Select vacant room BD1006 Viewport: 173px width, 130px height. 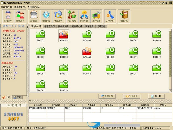pos(157,36)
